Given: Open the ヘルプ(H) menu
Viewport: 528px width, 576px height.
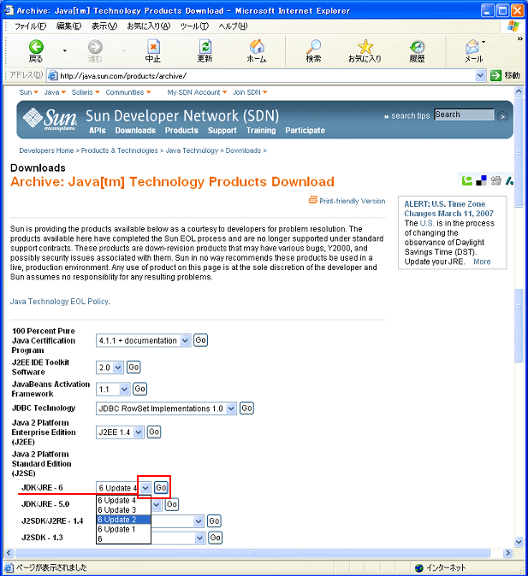Looking at the screenshot, I should pyautogui.click(x=233, y=26).
